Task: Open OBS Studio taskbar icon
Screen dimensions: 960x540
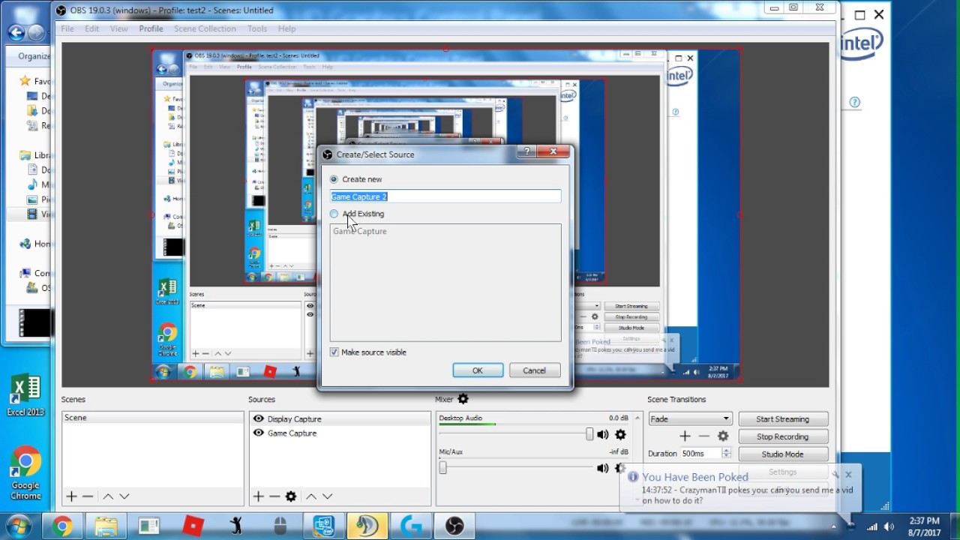Action: coord(454,526)
